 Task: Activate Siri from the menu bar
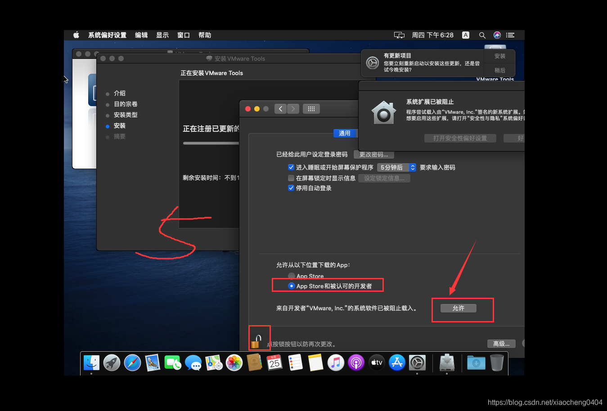click(497, 35)
